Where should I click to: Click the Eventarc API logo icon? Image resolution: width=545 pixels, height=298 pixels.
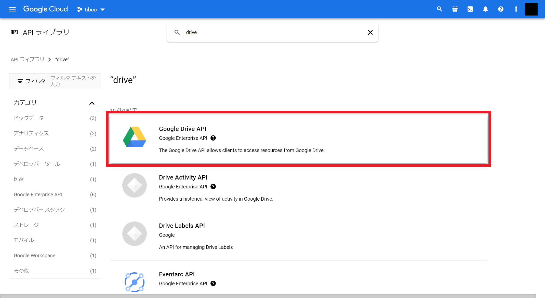135,282
